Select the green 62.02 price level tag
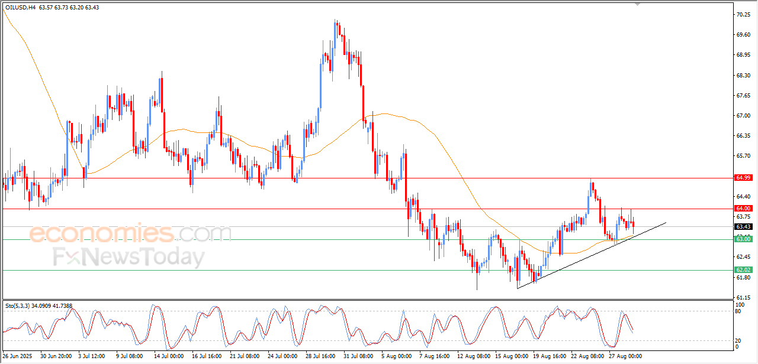 click(x=743, y=270)
